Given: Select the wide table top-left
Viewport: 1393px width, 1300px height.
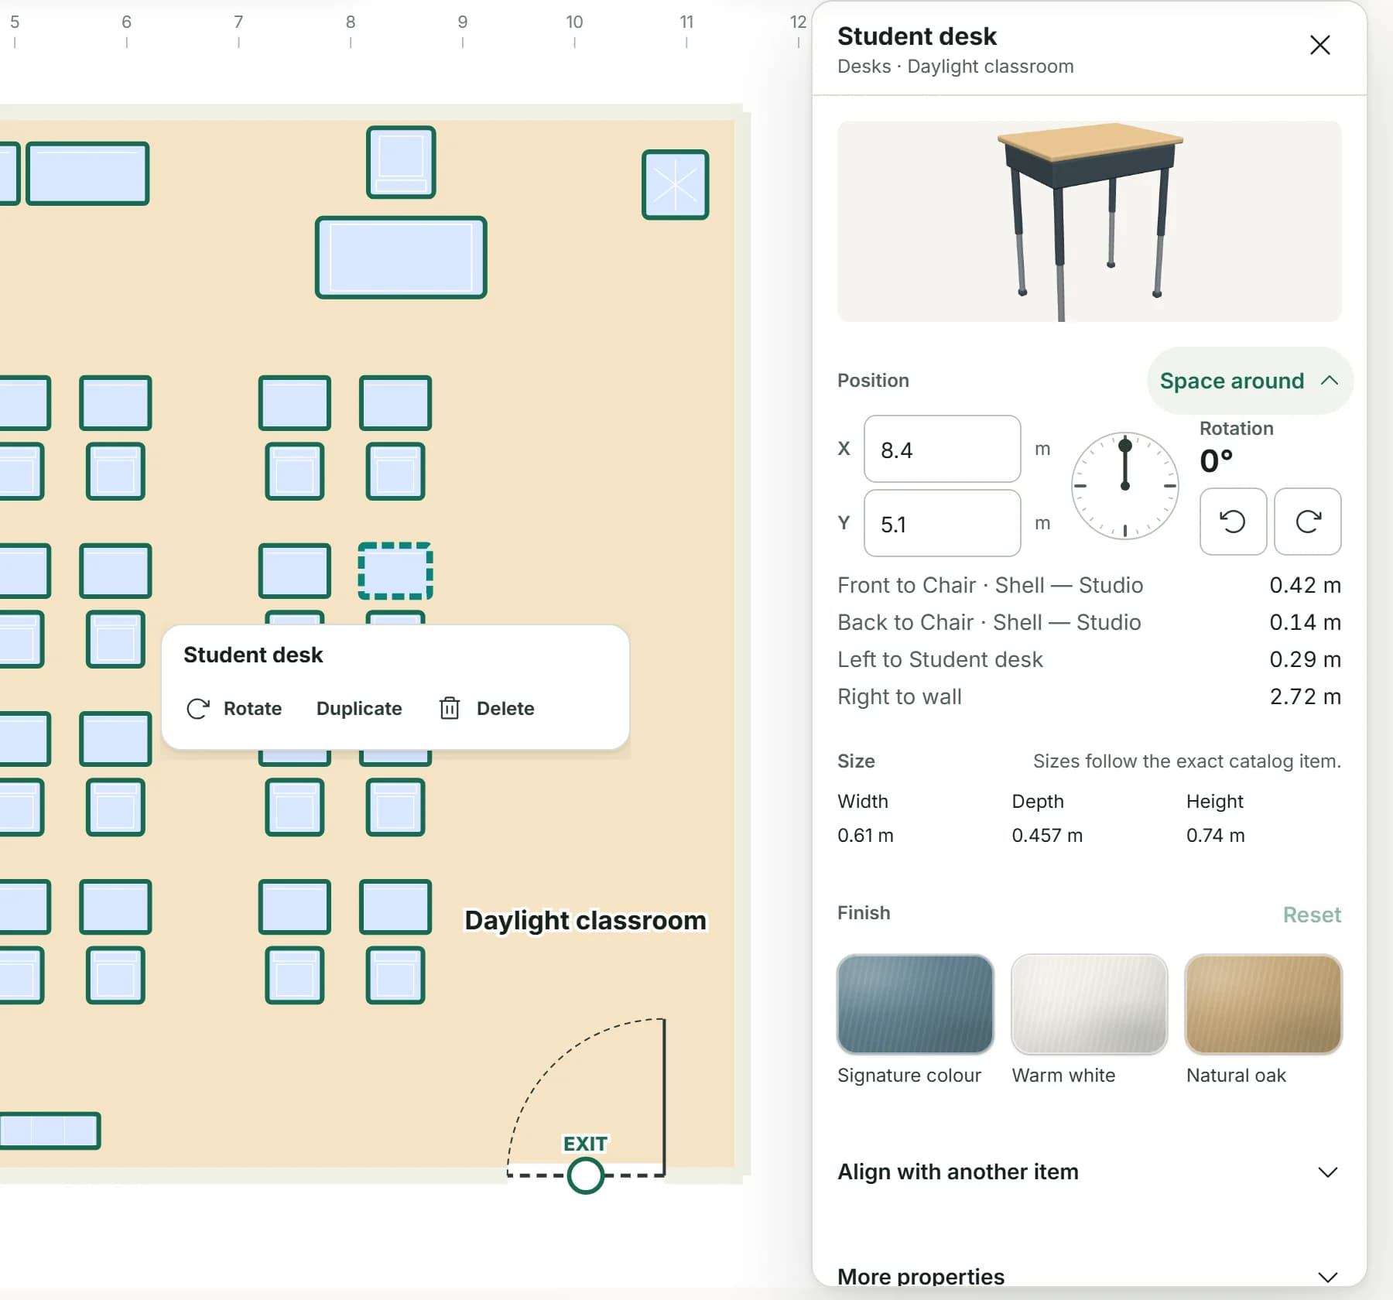Looking at the screenshot, I should (87, 173).
